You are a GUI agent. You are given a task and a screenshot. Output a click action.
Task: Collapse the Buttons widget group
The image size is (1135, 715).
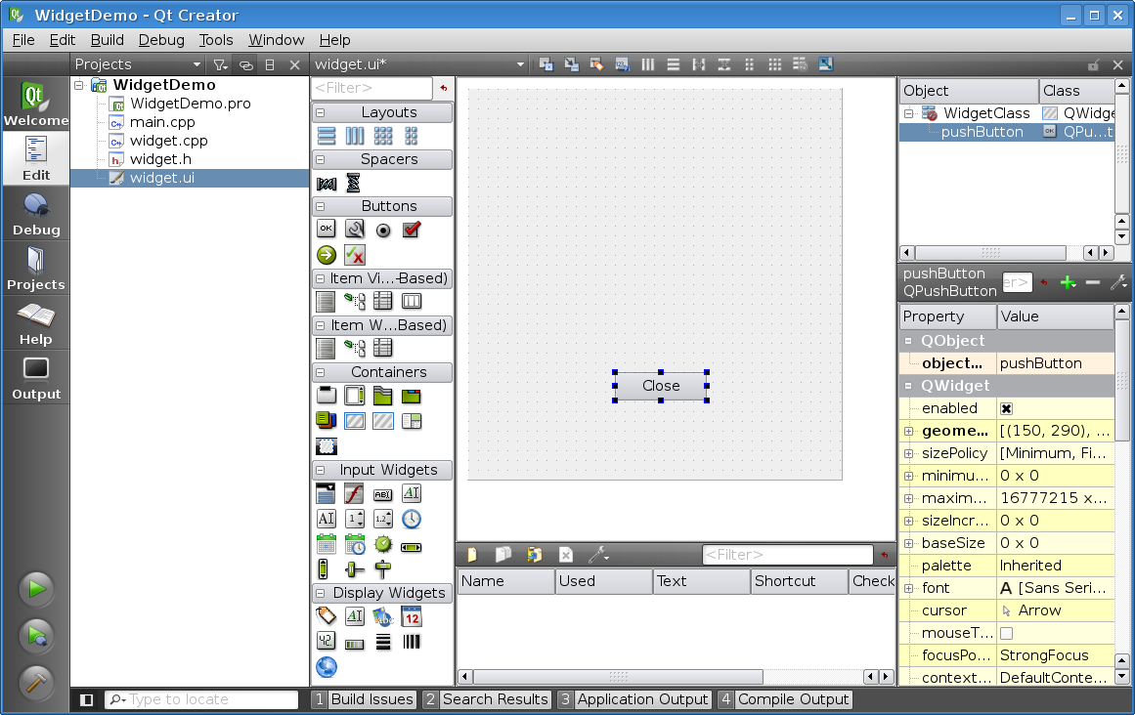click(320, 206)
